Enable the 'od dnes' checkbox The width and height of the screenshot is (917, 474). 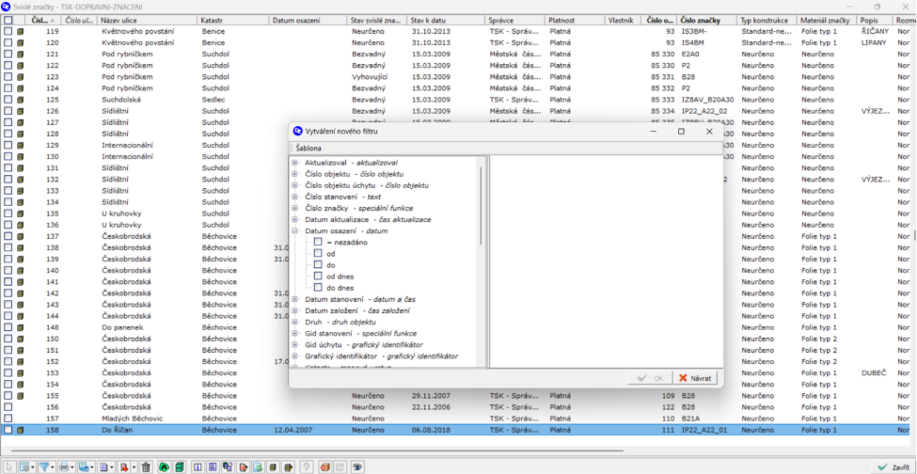(x=318, y=276)
